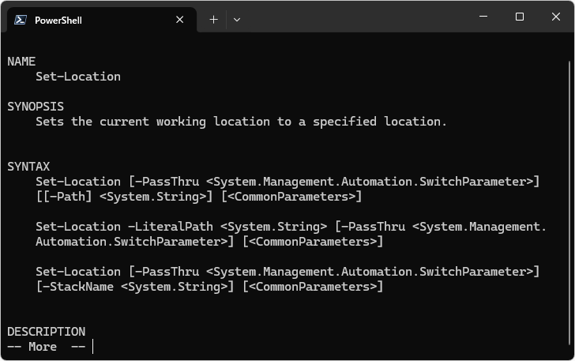Viewport: 575px width, 361px height.
Task: Close the terminal window
Action: pyautogui.click(x=555, y=17)
